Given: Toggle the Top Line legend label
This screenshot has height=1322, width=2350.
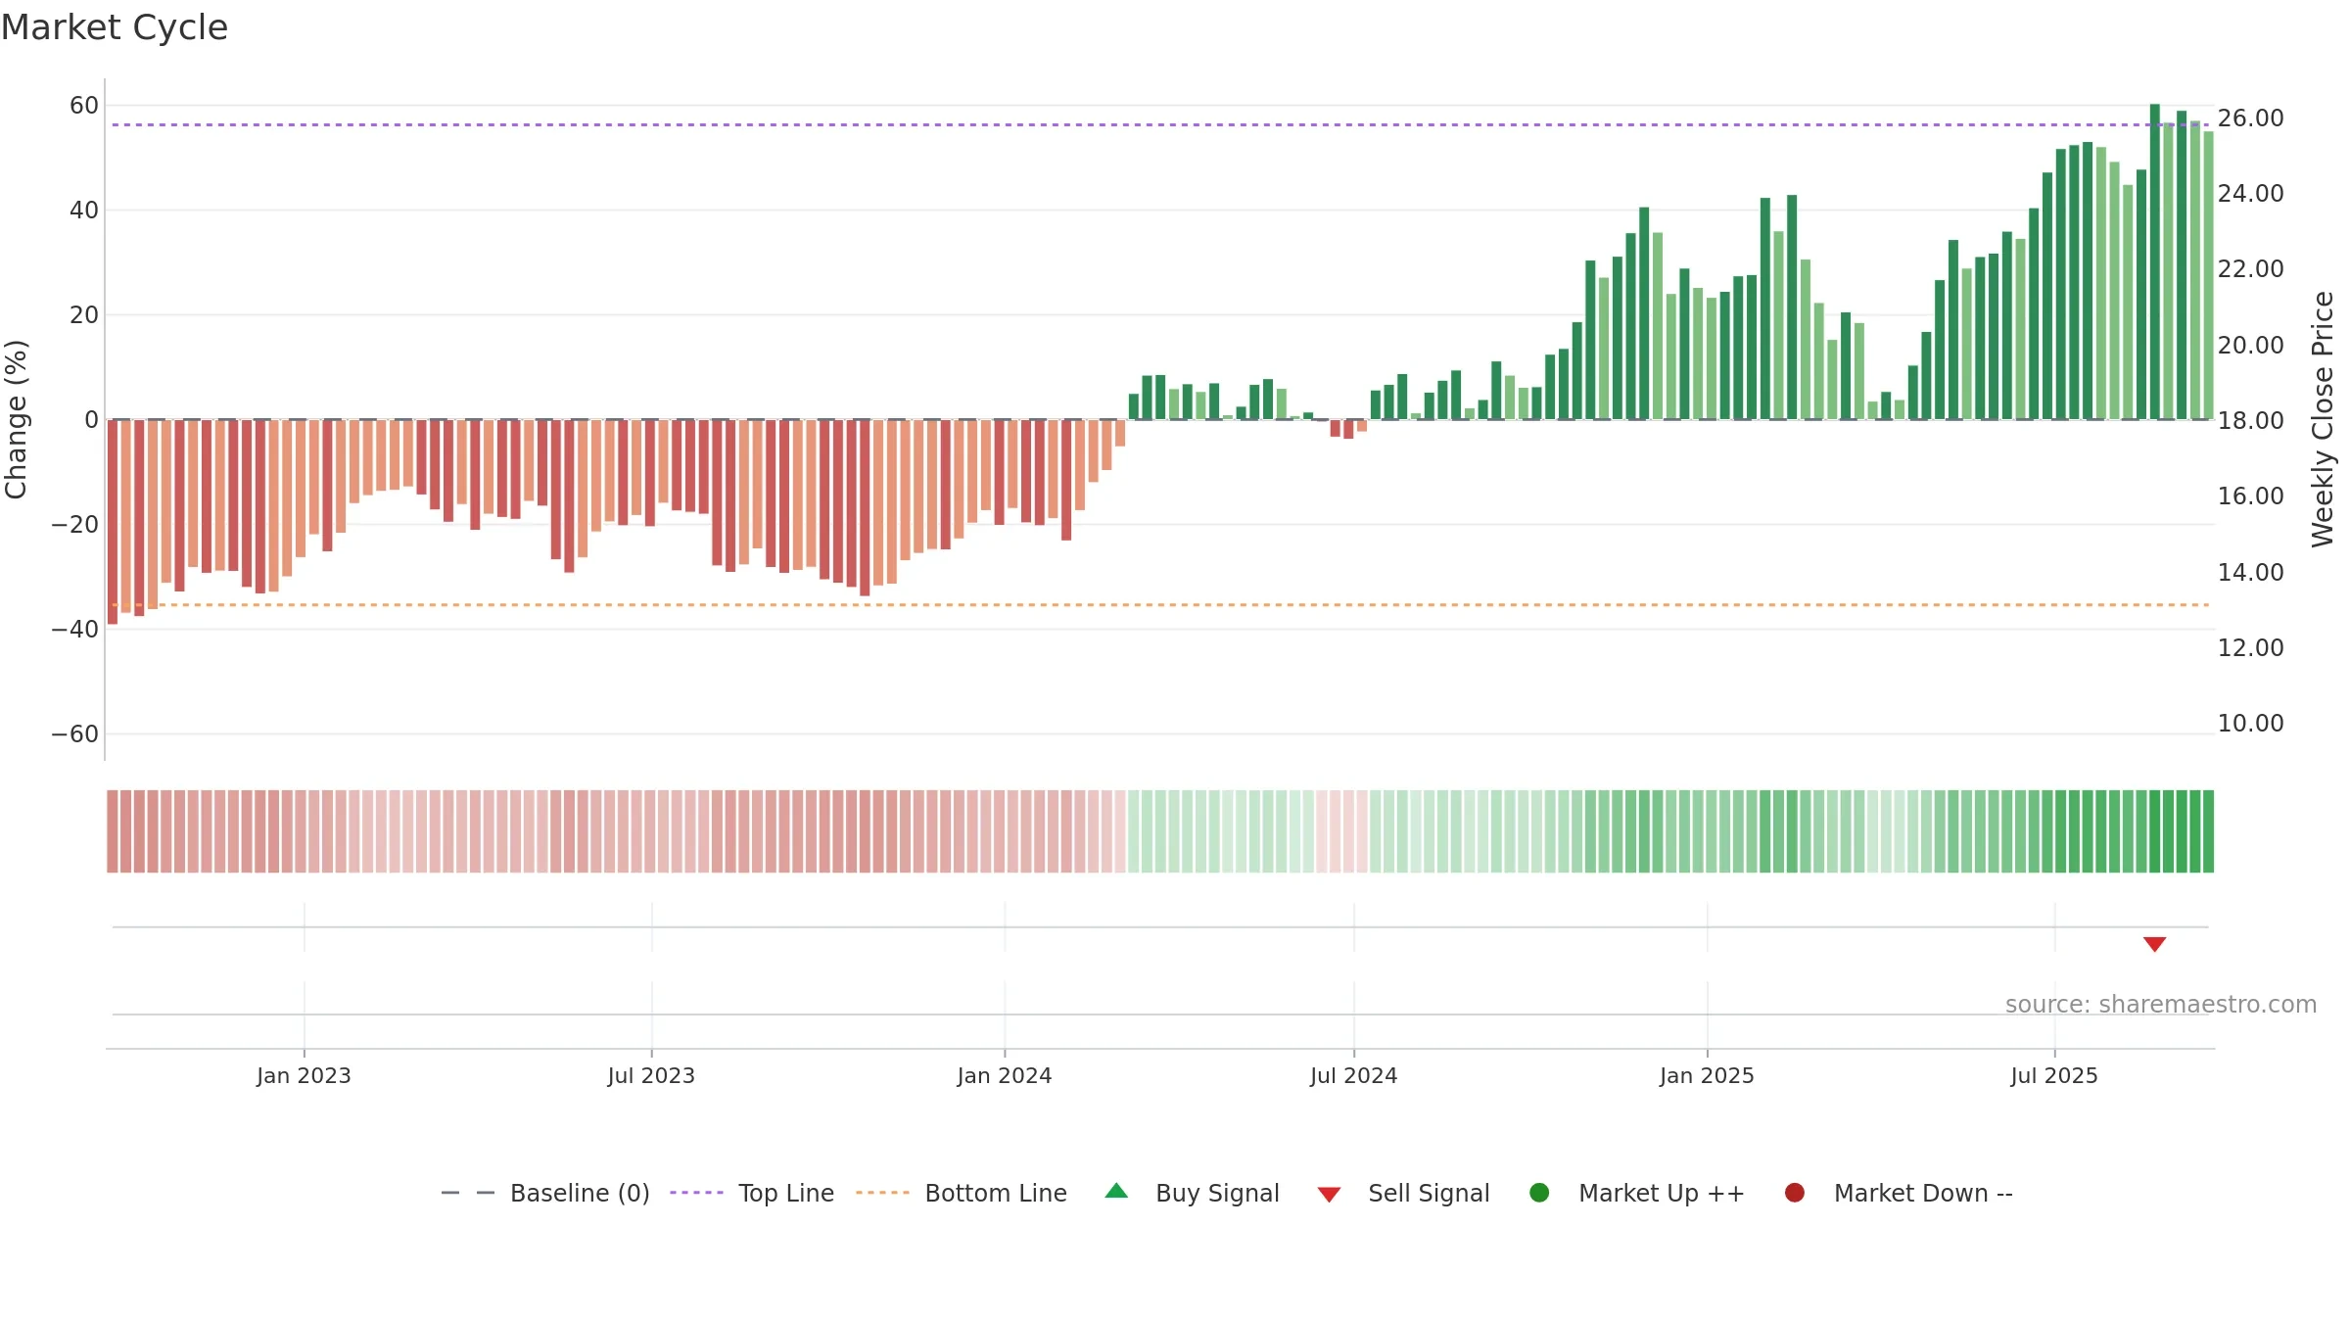Looking at the screenshot, I should [786, 1193].
